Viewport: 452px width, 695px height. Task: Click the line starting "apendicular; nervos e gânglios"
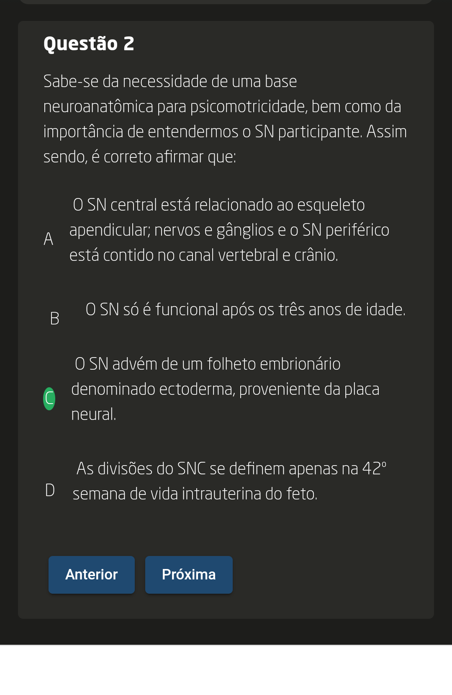click(x=229, y=230)
